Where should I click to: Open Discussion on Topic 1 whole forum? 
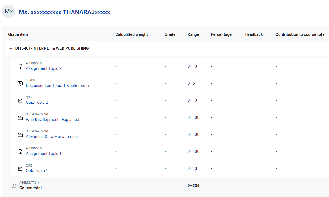[57, 85]
